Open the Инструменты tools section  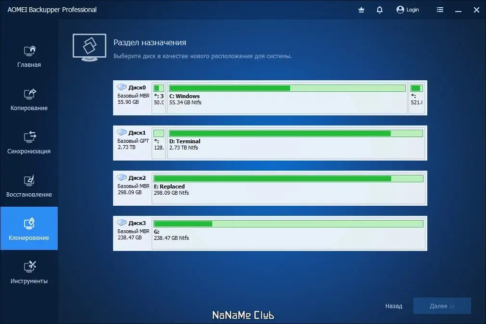click(x=29, y=271)
